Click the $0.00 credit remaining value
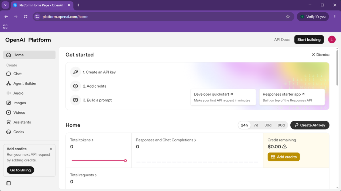The image size is (341, 191). coord(274,147)
